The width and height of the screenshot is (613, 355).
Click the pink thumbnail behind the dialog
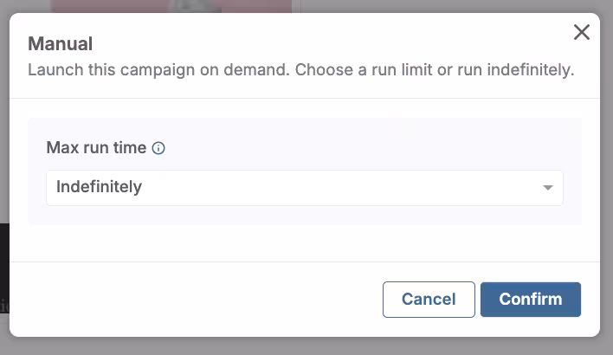point(173,6)
